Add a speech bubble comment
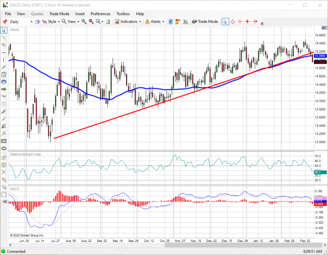Viewport: 328px width, 255px height. 4,82
